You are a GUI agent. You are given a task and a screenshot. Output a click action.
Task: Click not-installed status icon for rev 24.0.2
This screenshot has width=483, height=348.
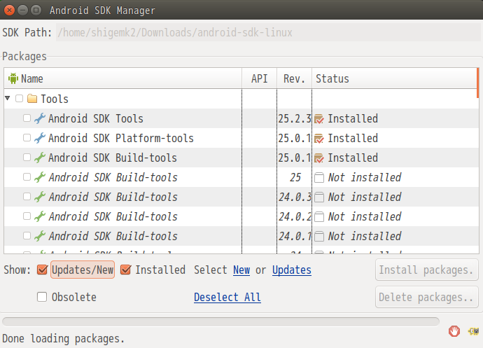319,216
